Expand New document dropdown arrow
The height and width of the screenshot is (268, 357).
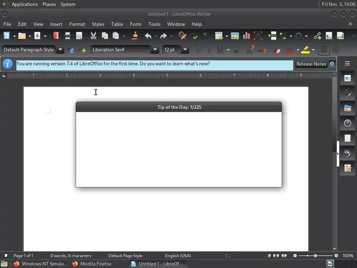pos(14,36)
